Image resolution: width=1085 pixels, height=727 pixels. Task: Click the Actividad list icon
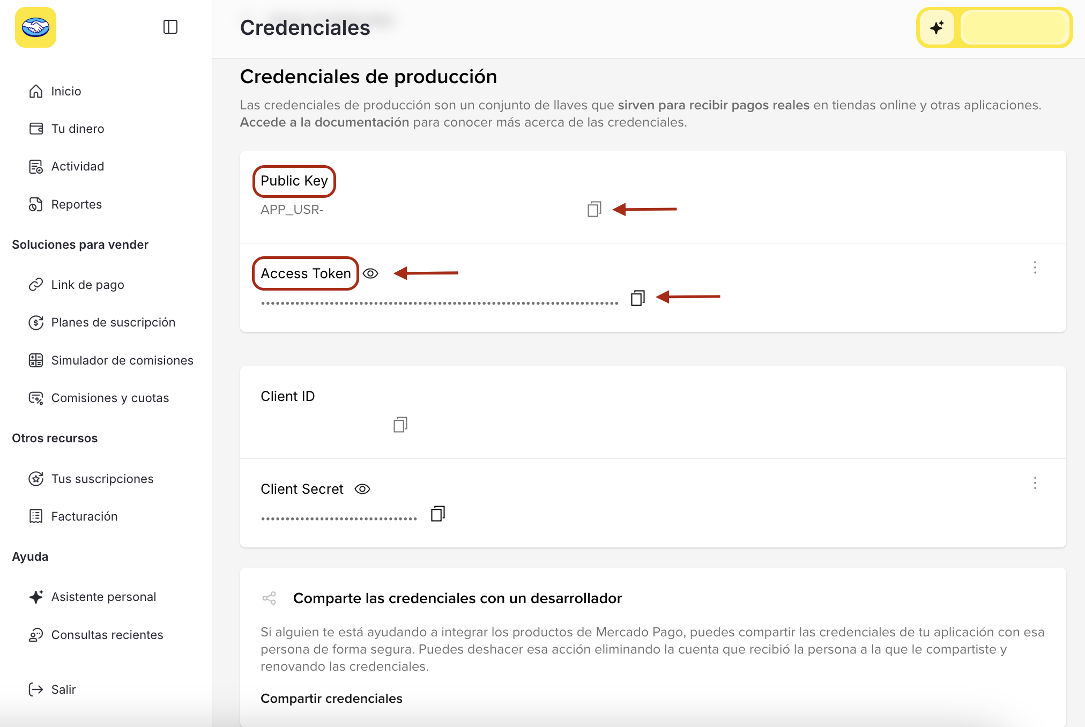(x=36, y=167)
